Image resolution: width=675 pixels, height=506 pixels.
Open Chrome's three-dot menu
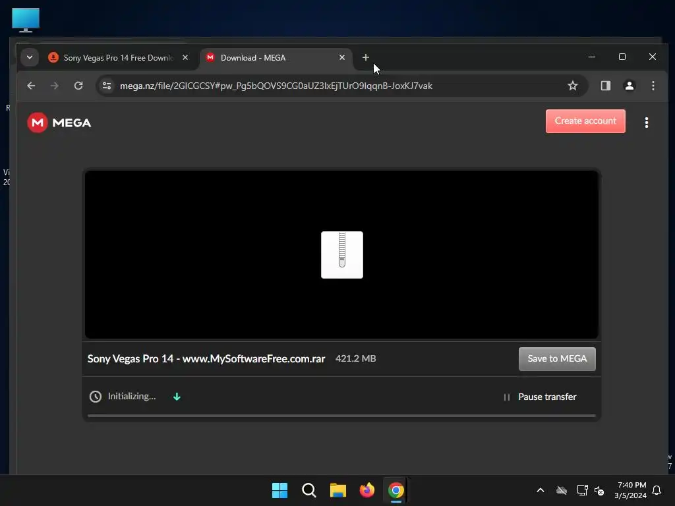pyautogui.click(x=653, y=86)
